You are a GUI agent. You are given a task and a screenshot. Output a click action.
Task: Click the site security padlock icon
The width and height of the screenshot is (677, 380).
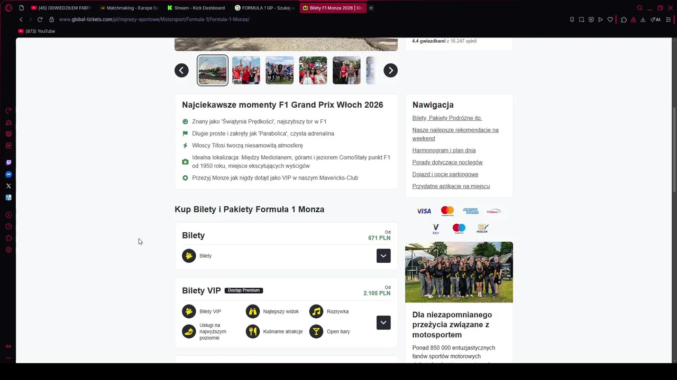[51, 20]
